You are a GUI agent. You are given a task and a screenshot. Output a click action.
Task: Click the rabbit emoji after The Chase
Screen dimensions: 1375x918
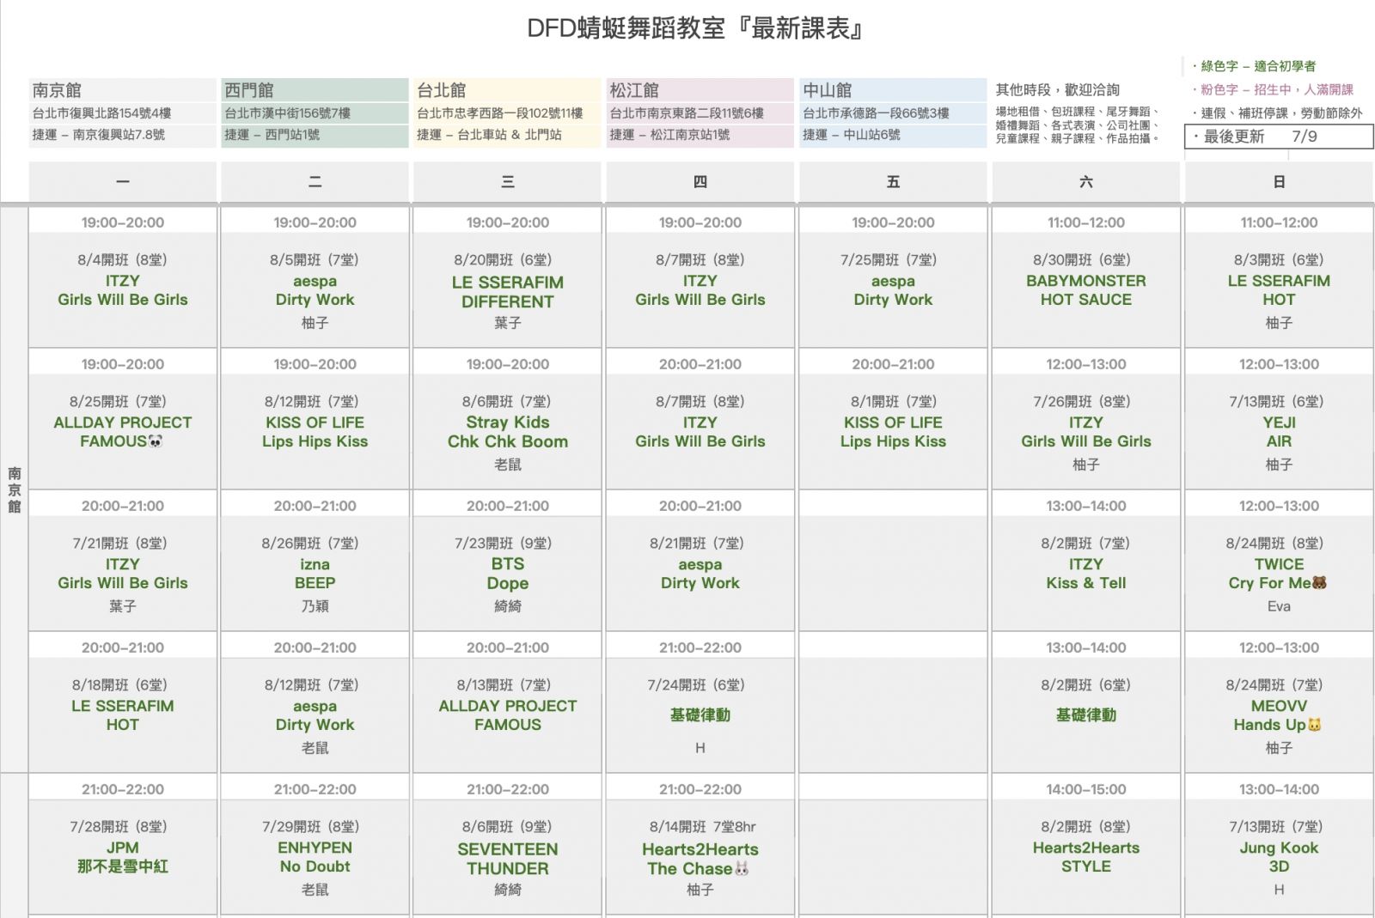[x=742, y=868]
